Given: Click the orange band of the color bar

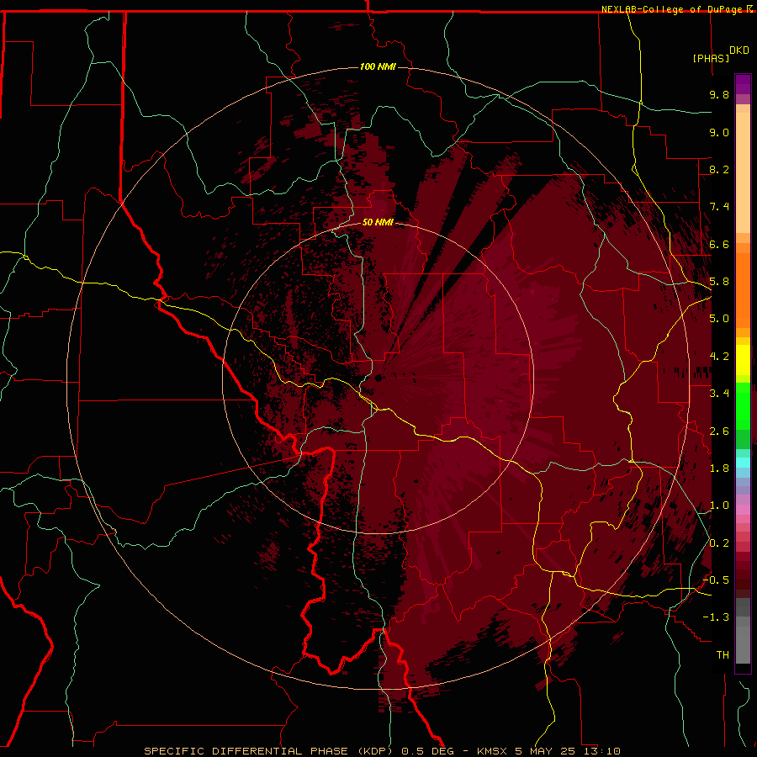Looking at the screenshot, I should (743, 291).
